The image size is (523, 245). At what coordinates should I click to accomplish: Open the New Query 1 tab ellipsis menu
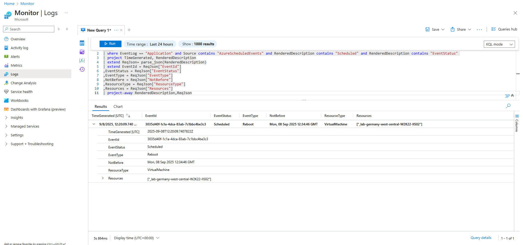point(116,30)
